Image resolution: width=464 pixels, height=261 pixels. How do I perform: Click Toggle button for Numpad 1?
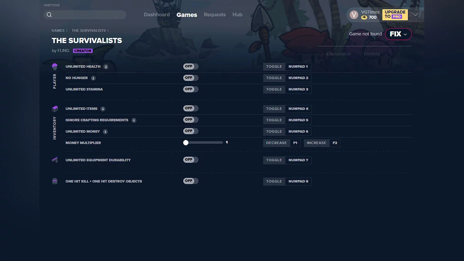(x=274, y=67)
